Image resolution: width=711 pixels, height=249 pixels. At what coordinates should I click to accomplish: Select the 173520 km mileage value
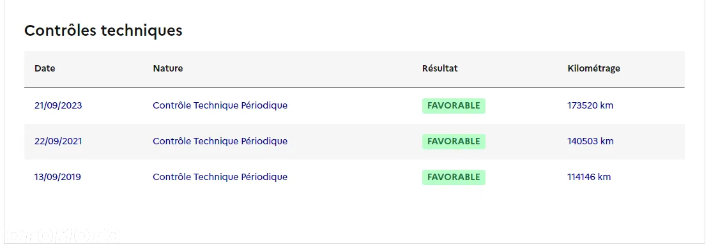click(590, 106)
